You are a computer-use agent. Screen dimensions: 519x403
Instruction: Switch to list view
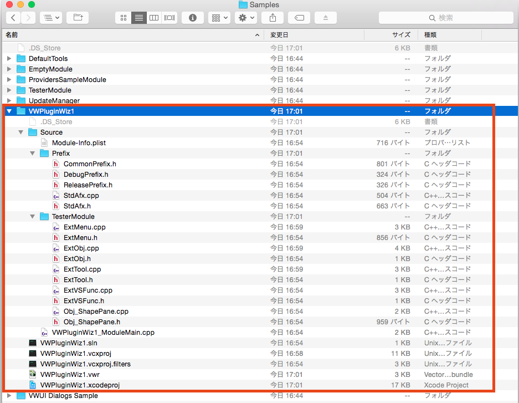[x=139, y=18]
